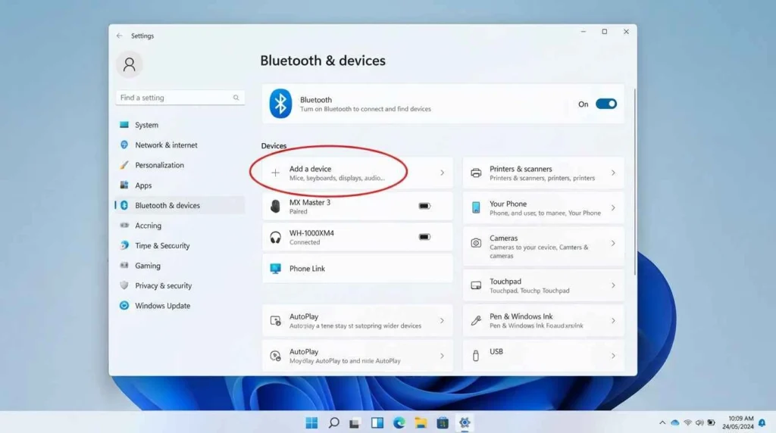The width and height of the screenshot is (776, 433).
Task: Expand the Cameras chevron
Action: coord(613,243)
